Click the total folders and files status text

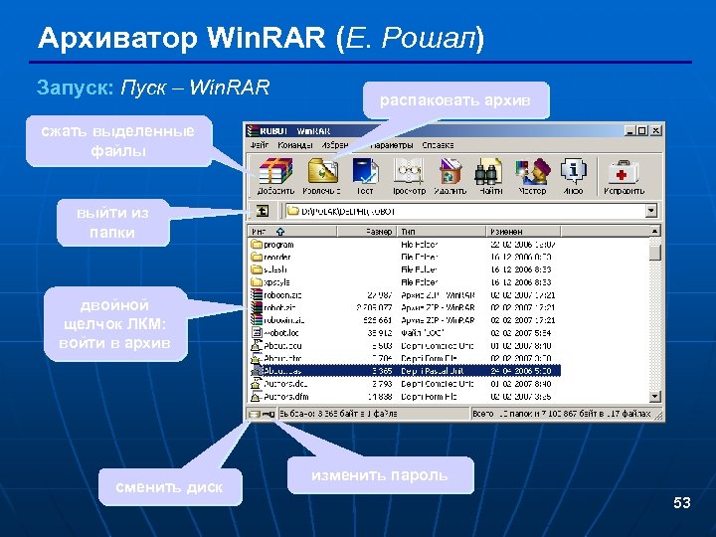[x=562, y=414]
